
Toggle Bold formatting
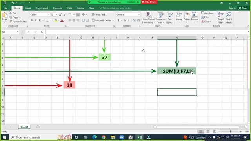pos(31,20)
